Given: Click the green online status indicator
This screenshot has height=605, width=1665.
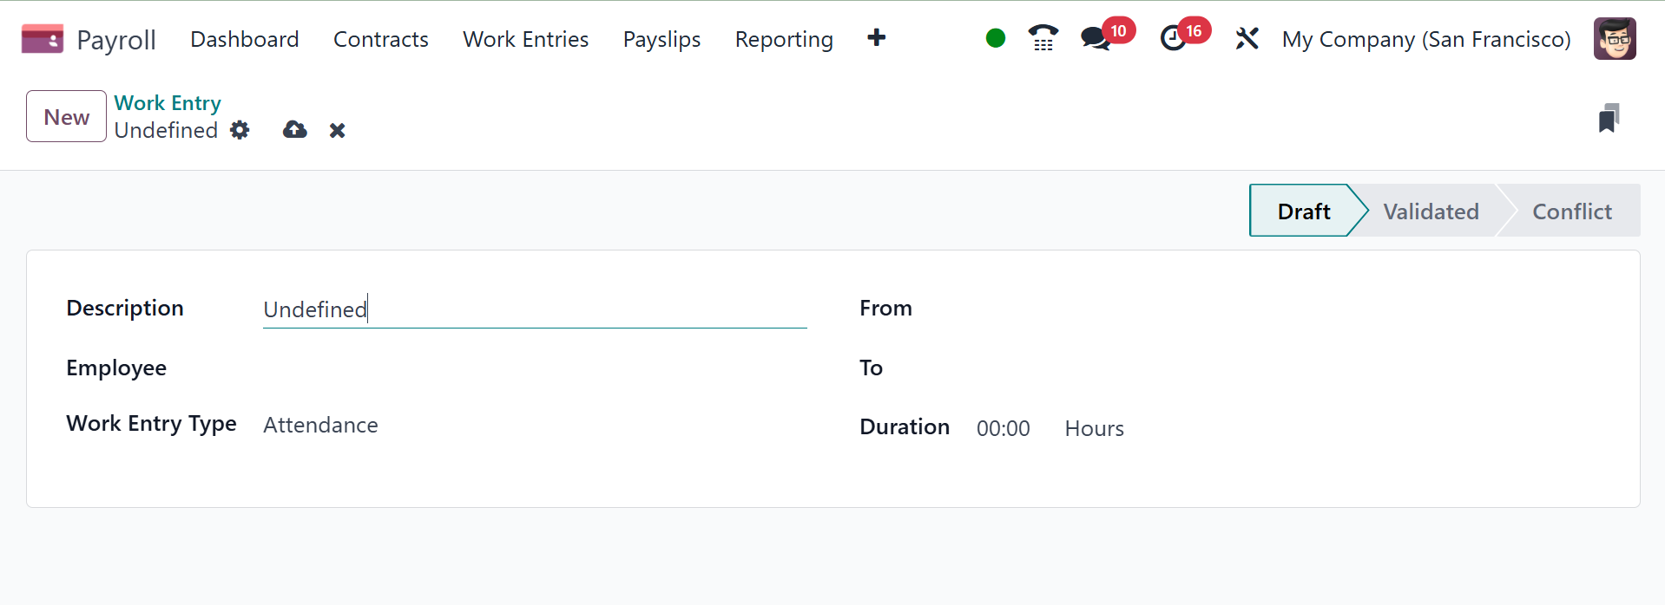Looking at the screenshot, I should tap(996, 38).
